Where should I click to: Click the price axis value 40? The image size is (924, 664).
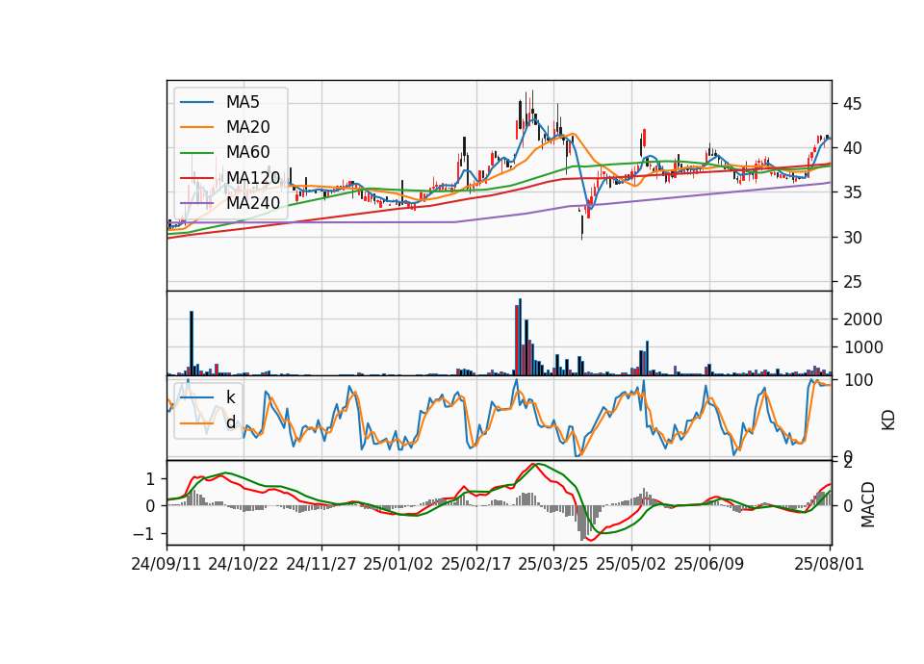pyautogui.click(x=853, y=148)
